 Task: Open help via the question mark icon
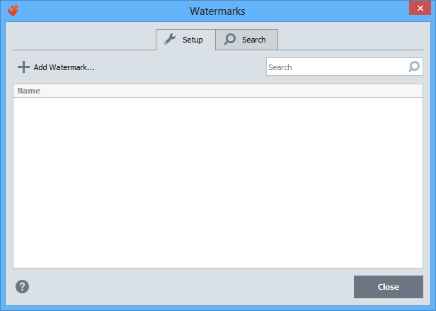point(23,287)
